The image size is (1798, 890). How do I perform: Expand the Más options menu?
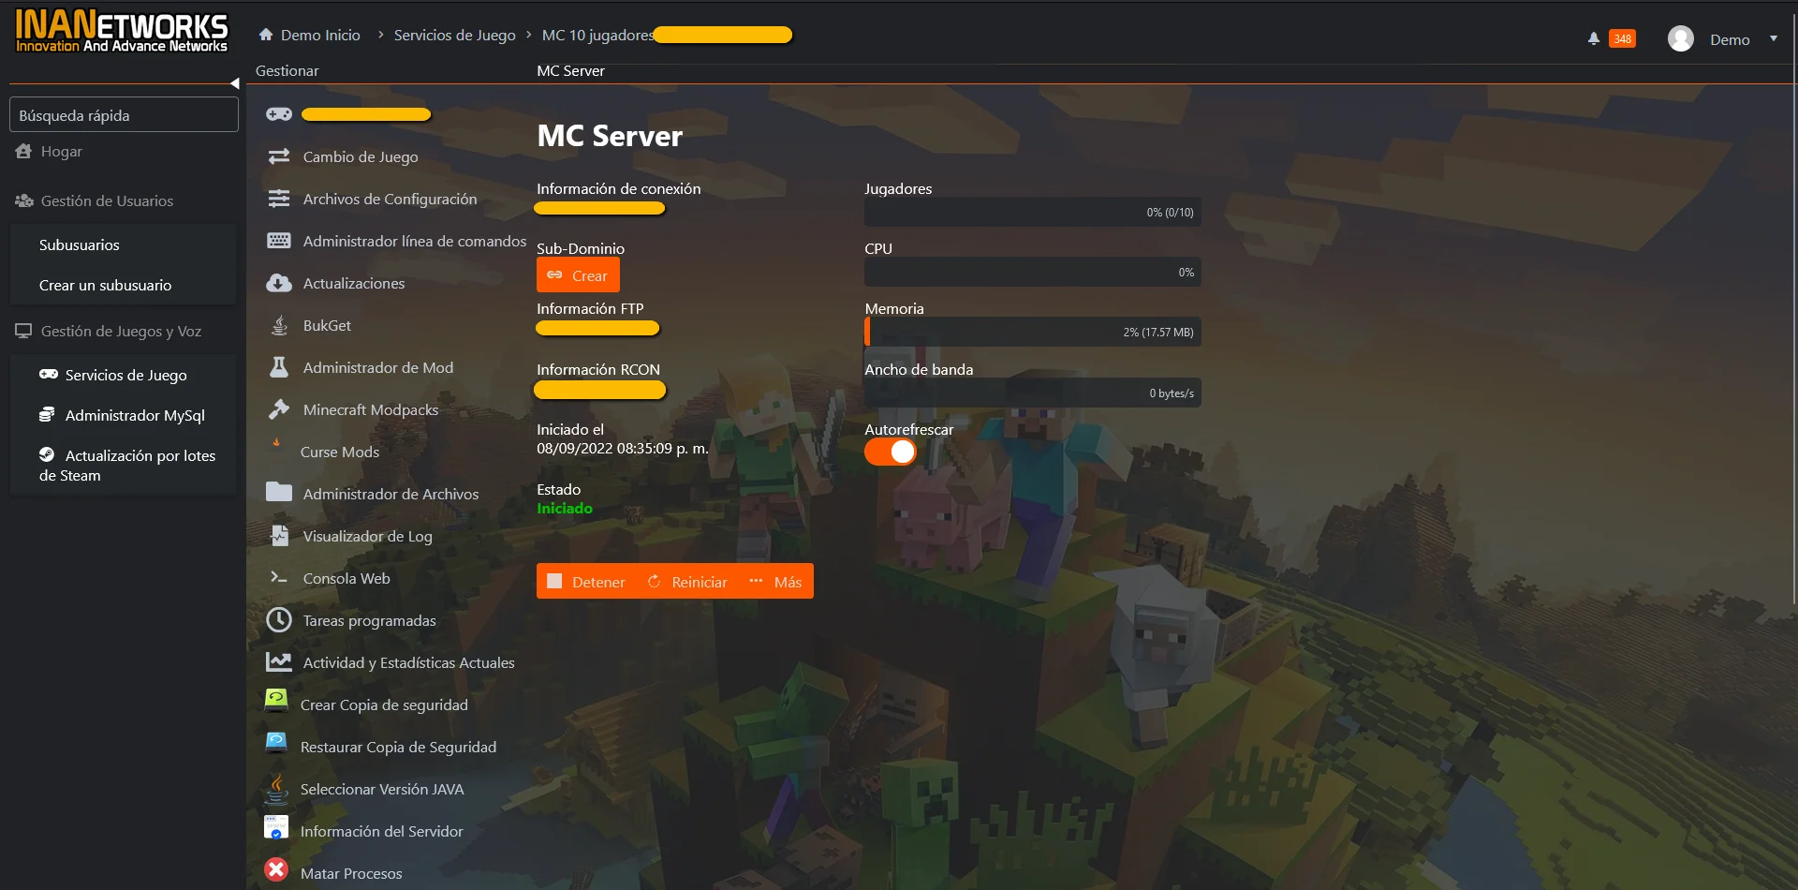[775, 582]
